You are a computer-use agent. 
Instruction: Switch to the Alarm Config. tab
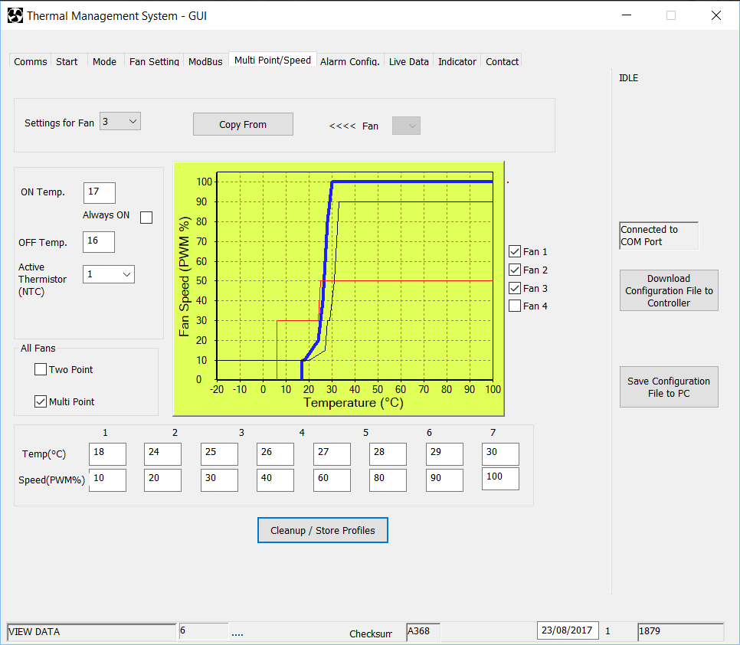tap(350, 61)
